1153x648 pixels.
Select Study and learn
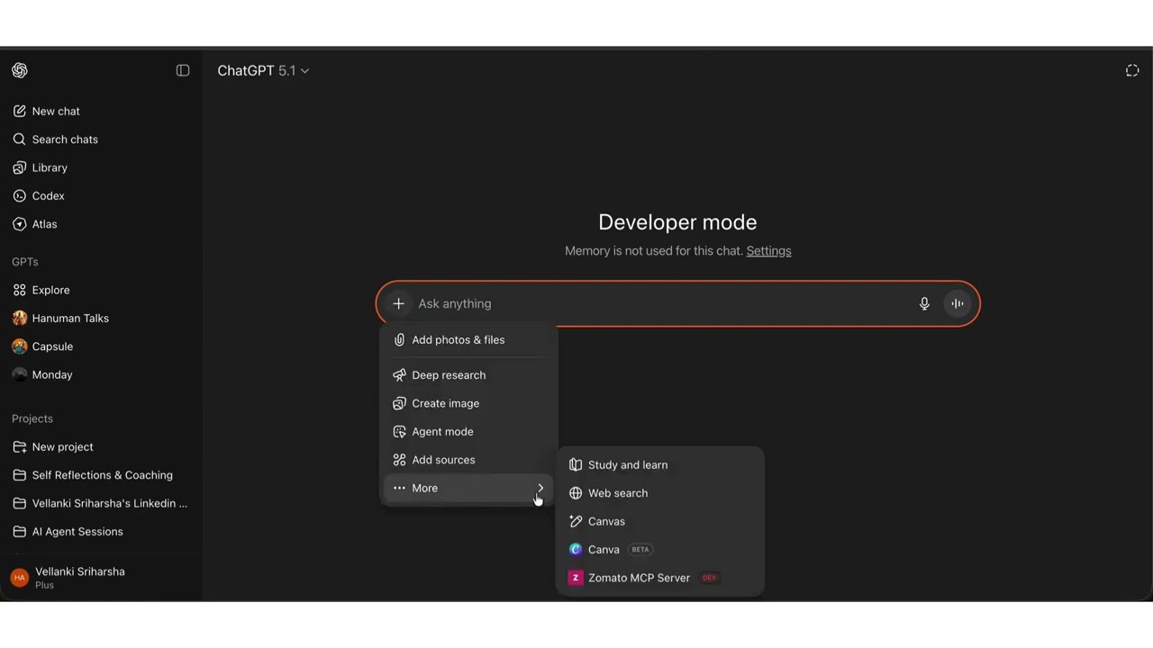660,465
